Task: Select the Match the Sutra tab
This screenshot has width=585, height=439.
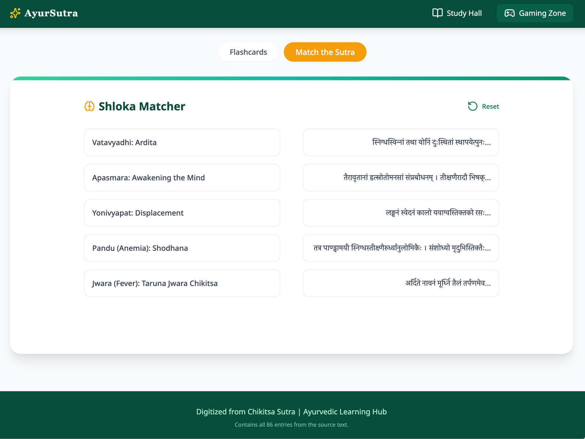Action: pyautogui.click(x=325, y=52)
